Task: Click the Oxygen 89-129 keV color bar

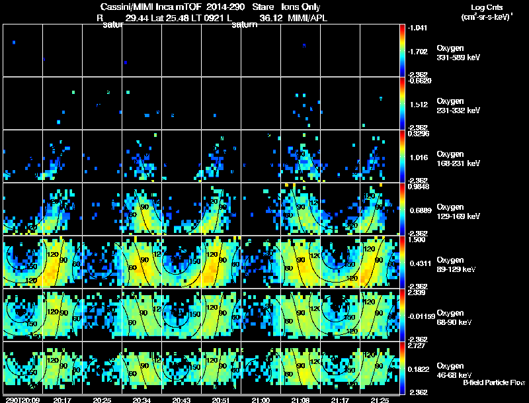Action: (x=402, y=262)
